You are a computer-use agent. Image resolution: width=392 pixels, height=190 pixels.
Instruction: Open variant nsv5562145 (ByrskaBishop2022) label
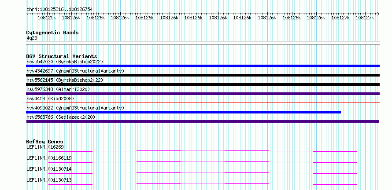[65, 80]
